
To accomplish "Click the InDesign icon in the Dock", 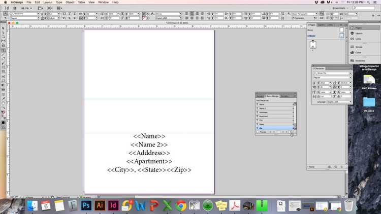I will point(113,205).
